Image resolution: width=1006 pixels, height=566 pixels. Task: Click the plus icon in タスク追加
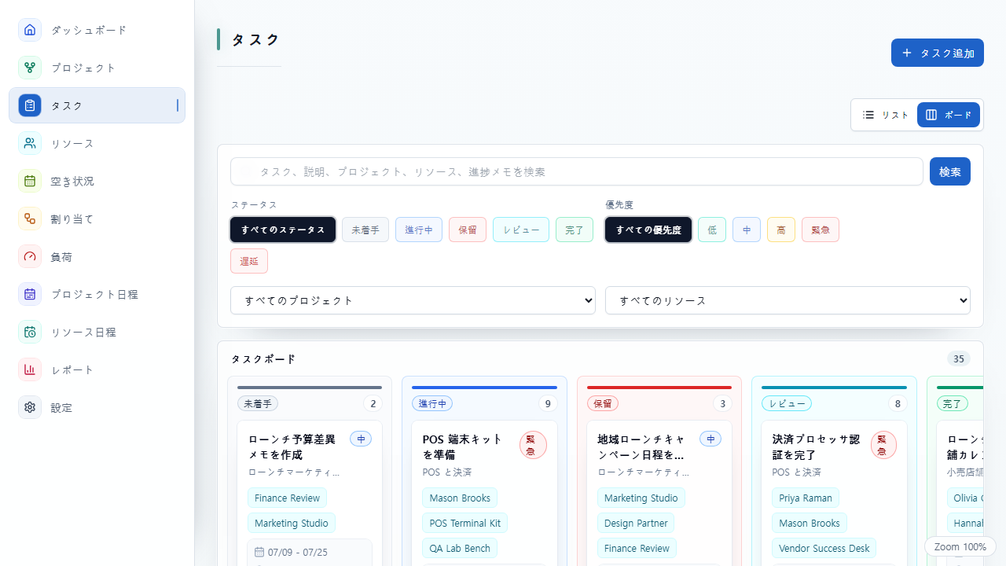point(907,53)
